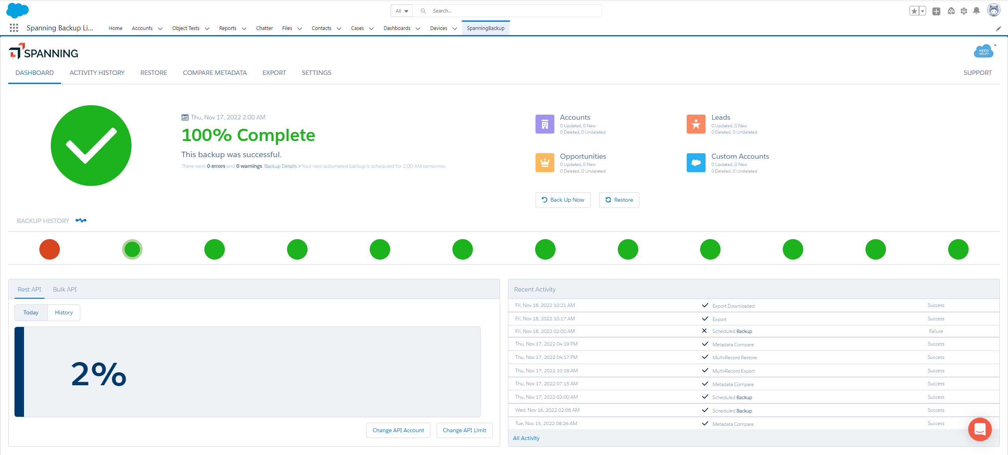1008x455 pixels.
Task: Go to the Compare Metadata tab
Action: [215, 72]
